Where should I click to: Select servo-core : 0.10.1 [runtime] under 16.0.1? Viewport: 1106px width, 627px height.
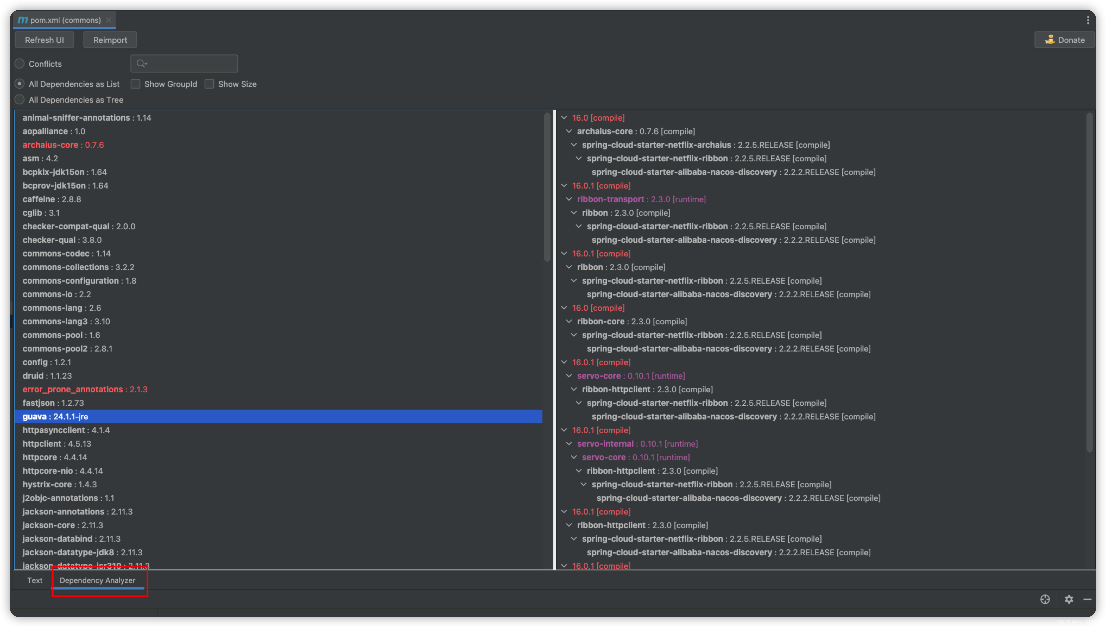631,375
